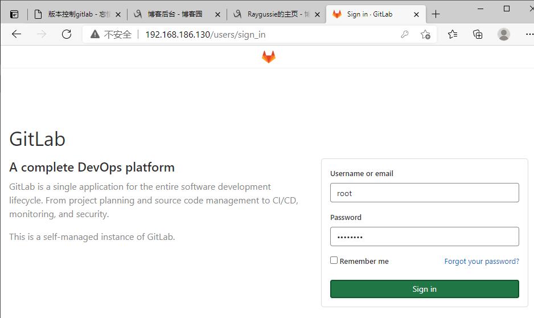
Task: Click the Username or email label
Action: 362,173
